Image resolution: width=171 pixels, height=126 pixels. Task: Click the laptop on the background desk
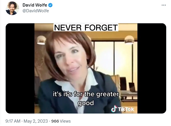point(132,87)
